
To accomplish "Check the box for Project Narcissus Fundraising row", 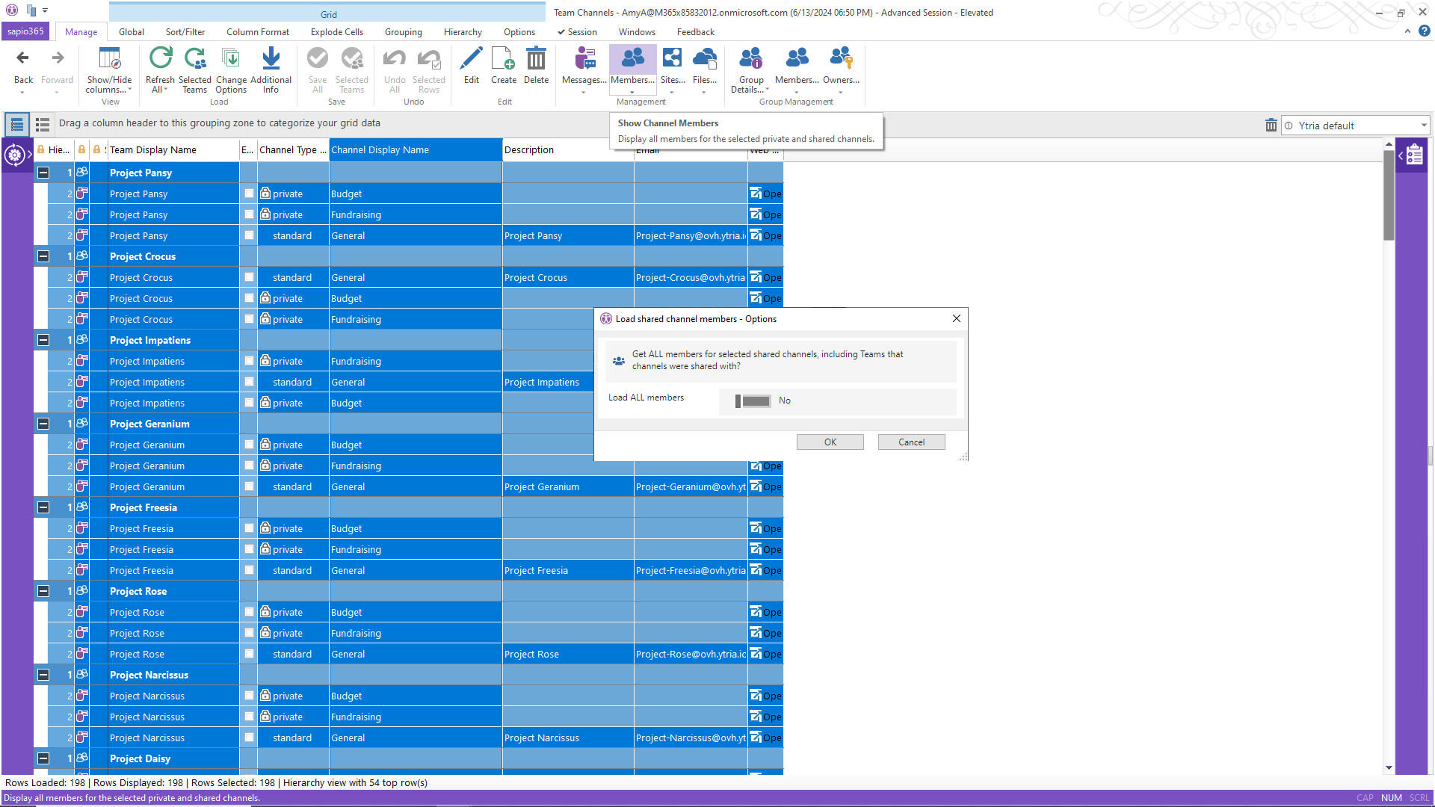I will (x=249, y=717).
